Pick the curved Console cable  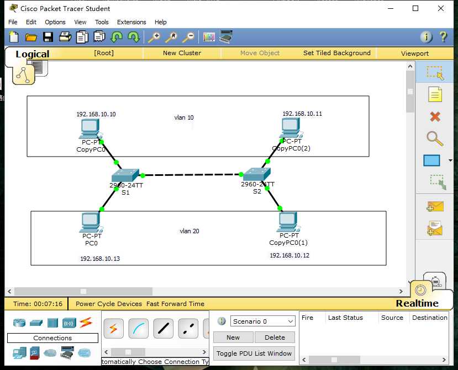[x=138, y=329]
